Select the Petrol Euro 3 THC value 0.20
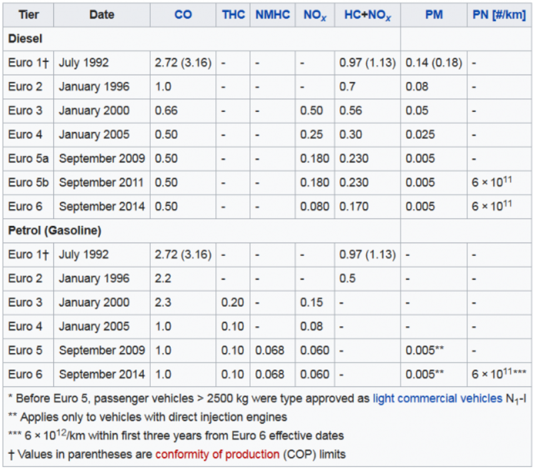This screenshot has height=469, width=534. (x=233, y=302)
